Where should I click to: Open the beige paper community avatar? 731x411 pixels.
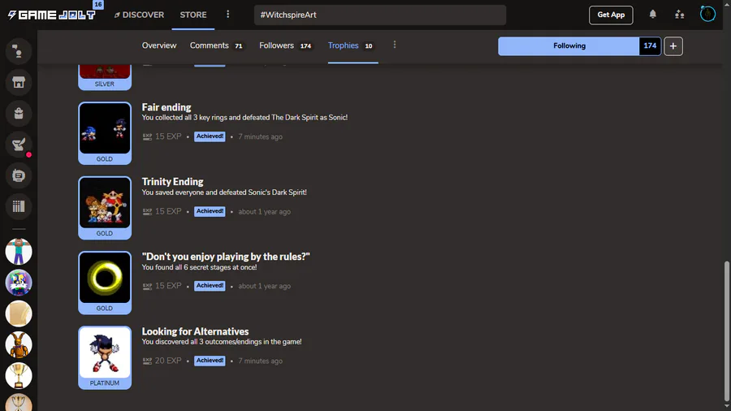pyautogui.click(x=19, y=314)
